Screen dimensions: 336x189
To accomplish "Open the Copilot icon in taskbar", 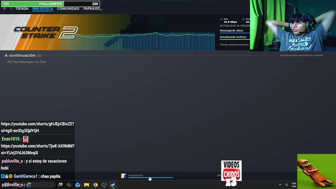I will (x=69, y=185).
